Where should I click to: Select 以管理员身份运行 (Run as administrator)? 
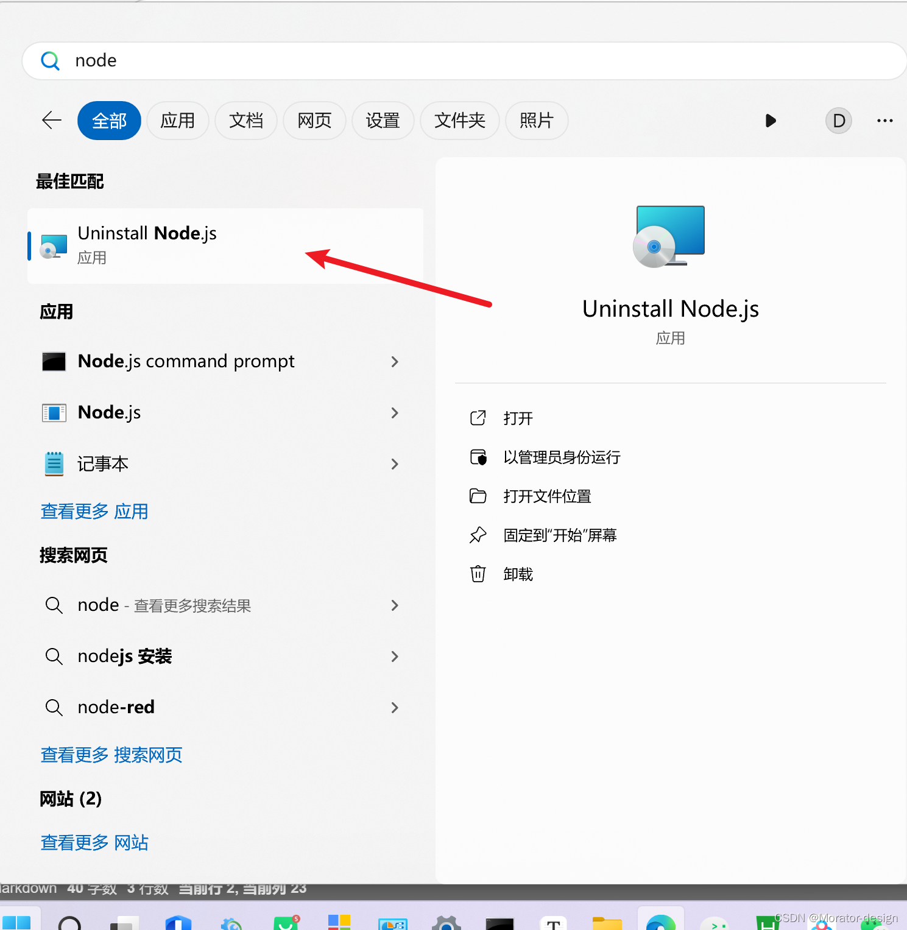(562, 457)
